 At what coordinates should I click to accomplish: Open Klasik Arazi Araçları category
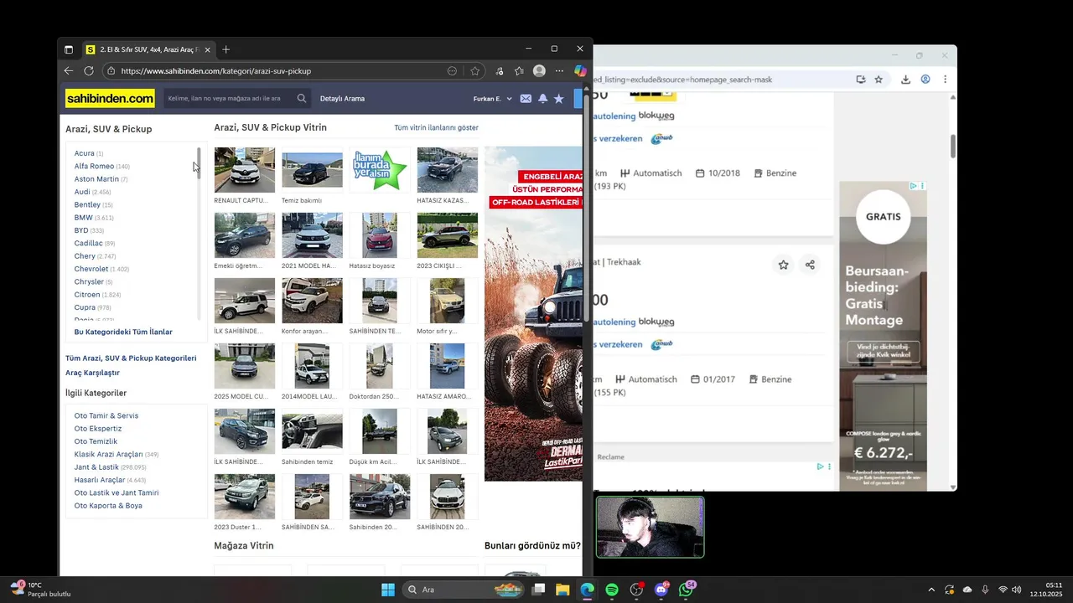[108, 455]
